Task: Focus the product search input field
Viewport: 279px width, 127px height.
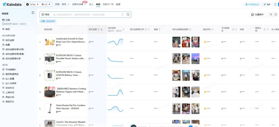Action: coord(86,15)
